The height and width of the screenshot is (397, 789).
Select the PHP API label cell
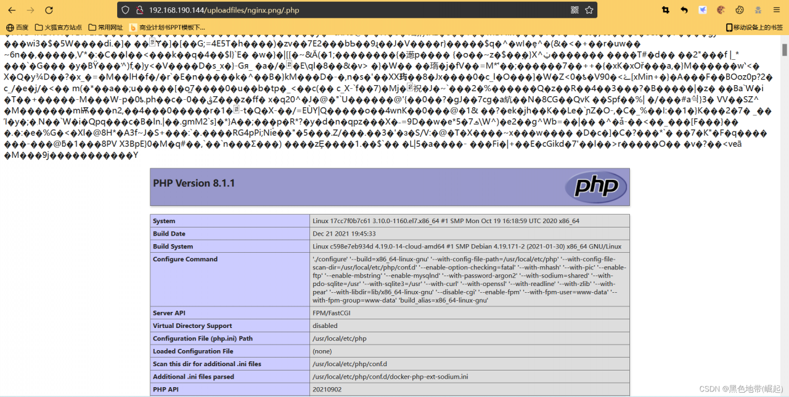pyautogui.click(x=230, y=390)
